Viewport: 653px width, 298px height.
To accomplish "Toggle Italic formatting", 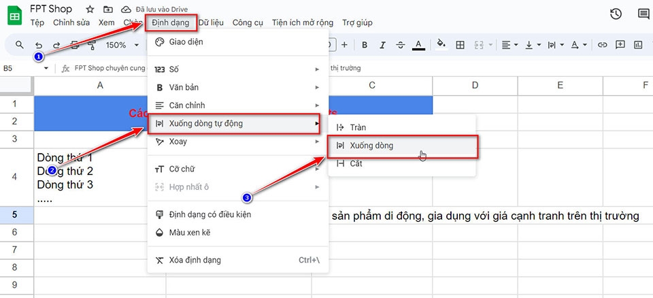I will [x=383, y=45].
